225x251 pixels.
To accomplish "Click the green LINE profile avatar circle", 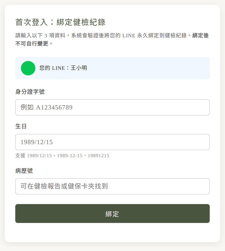I will coord(28,68).
